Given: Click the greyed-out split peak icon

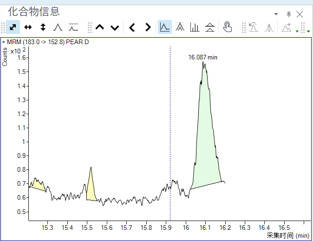Looking at the screenshot, I should click(x=269, y=27).
